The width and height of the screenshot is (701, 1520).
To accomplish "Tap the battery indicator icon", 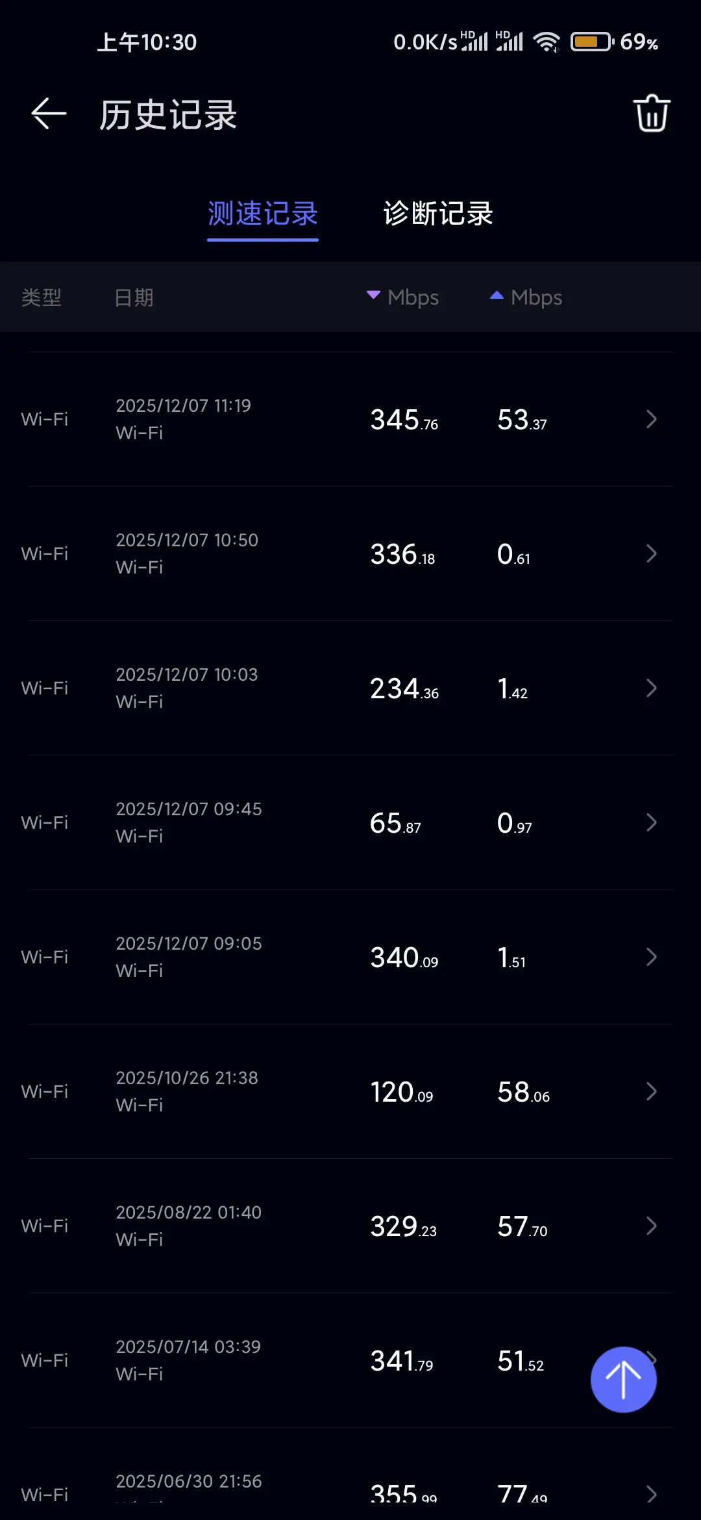I will click(591, 42).
